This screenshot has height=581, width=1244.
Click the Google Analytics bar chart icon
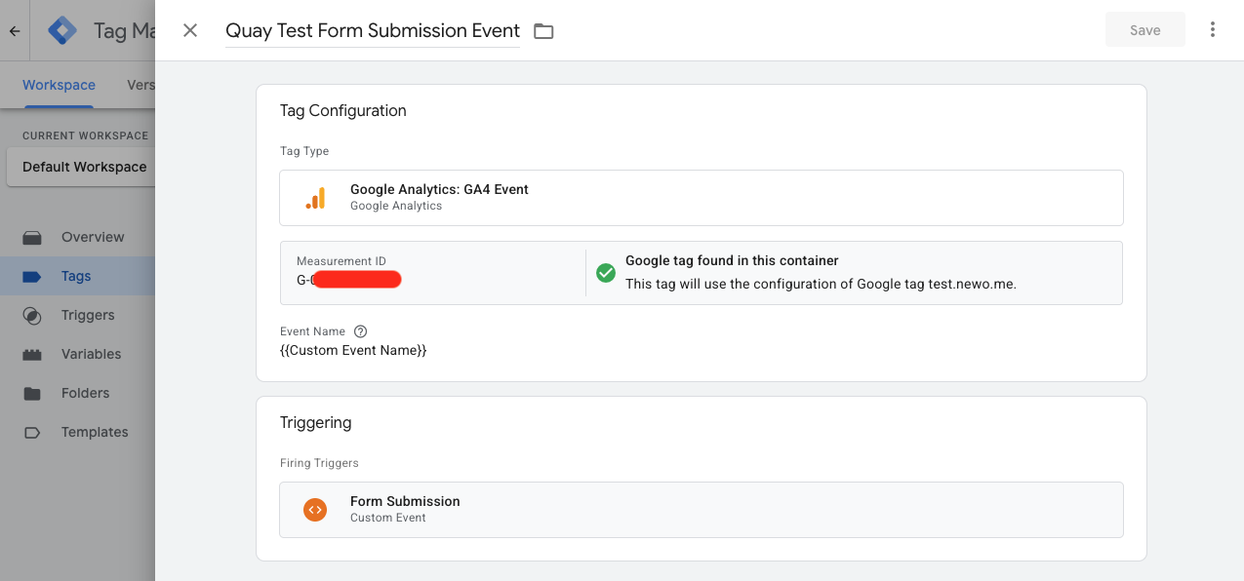click(x=315, y=198)
